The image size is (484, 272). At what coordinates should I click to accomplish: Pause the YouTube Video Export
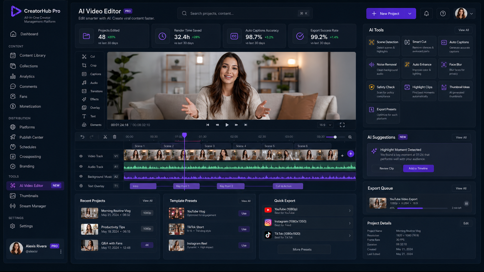[466, 203]
